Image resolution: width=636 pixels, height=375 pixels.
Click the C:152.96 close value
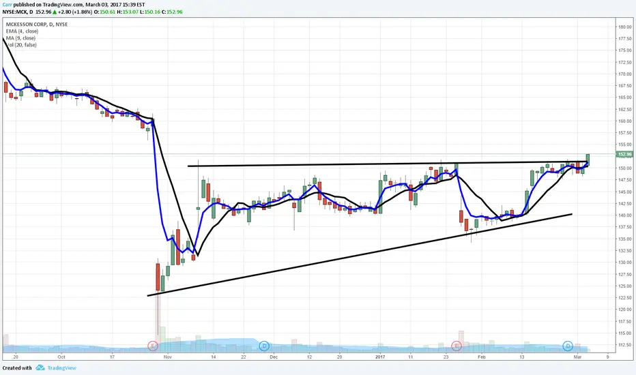coord(172,12)
